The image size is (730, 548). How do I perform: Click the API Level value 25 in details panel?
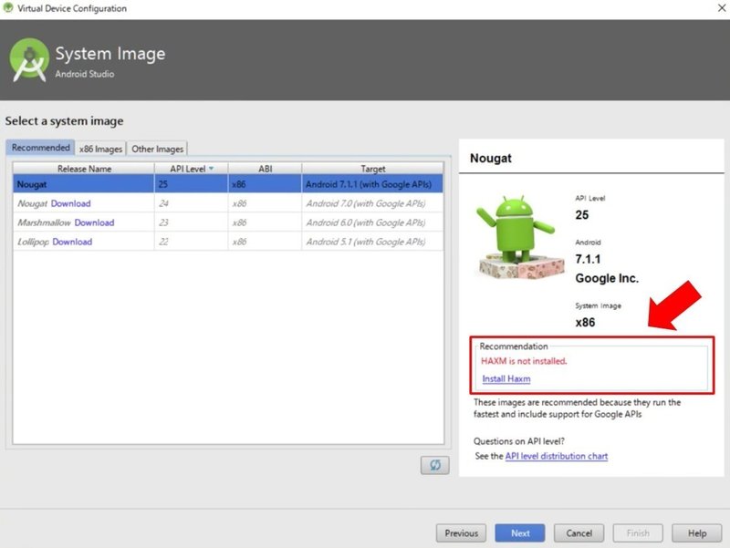tap(582, 215)
